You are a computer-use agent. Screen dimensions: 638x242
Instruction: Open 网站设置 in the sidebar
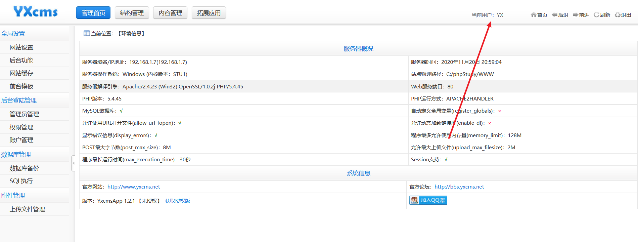click(x=21, y=47)
